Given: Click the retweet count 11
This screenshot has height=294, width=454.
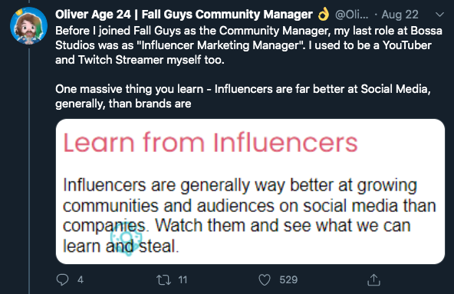Looking at the screenshot, I should pos(183,279).
